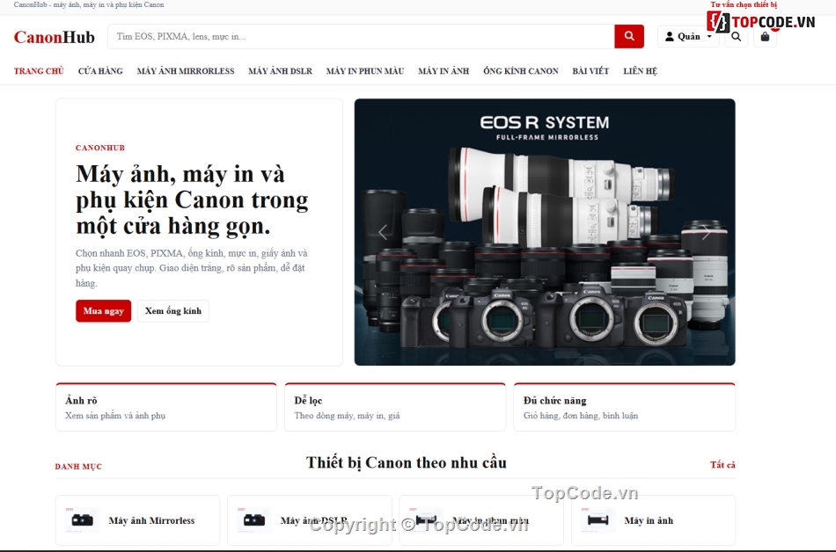Open the shopping bag cart icon

coord(765,37)
